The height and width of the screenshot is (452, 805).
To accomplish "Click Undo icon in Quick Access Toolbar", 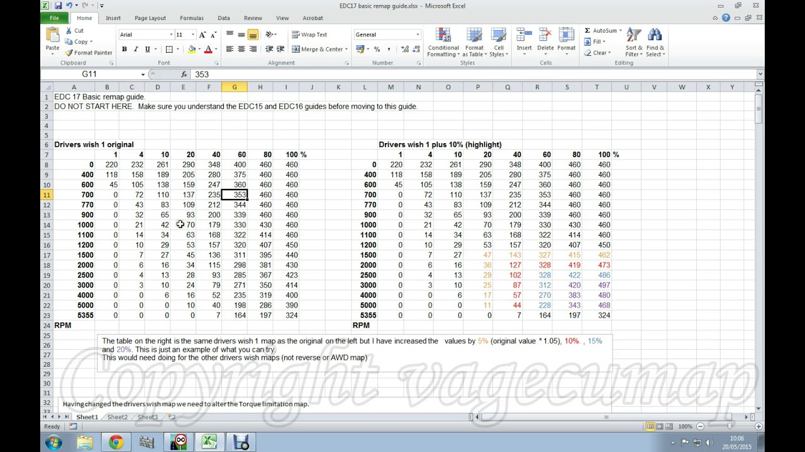I will pyautogui.click(x=69, y=6).
